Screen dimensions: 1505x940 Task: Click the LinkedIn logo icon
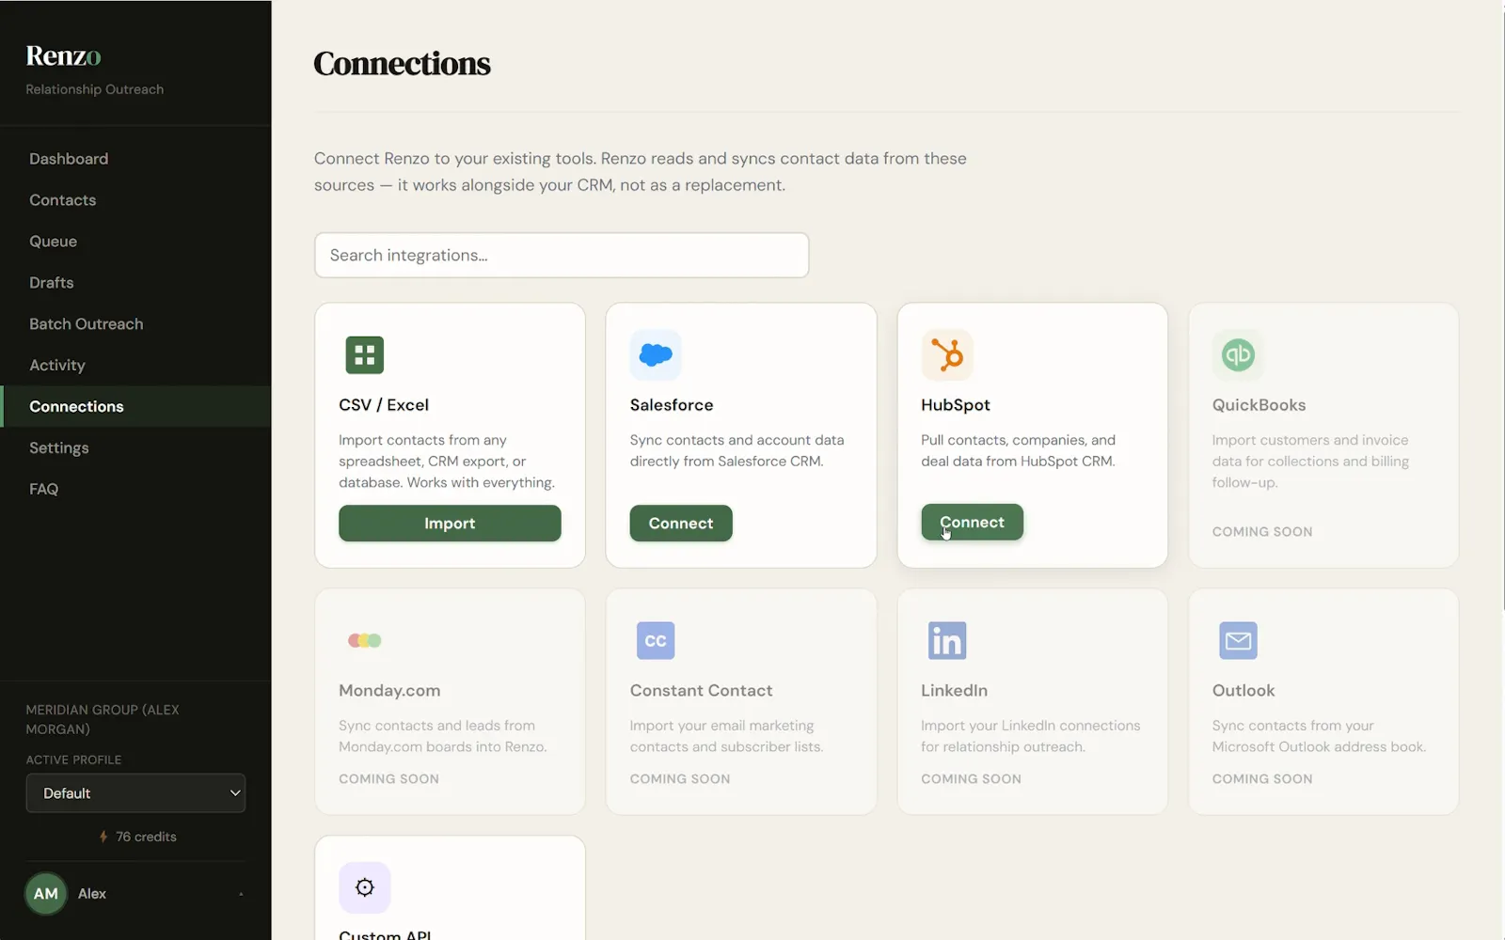(x=947, y=640)
